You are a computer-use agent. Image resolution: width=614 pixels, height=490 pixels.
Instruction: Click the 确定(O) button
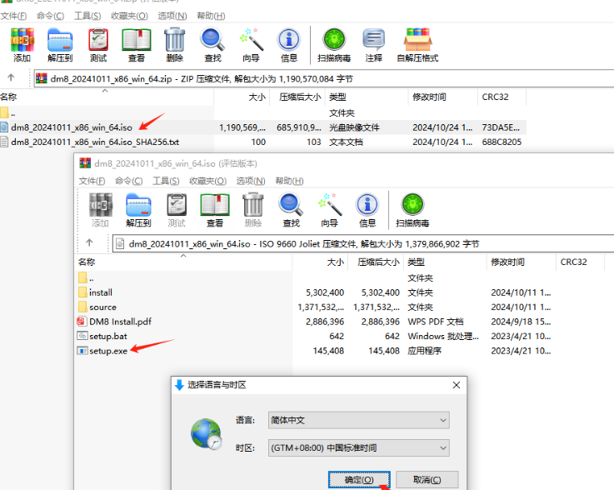tap(359, 479)
